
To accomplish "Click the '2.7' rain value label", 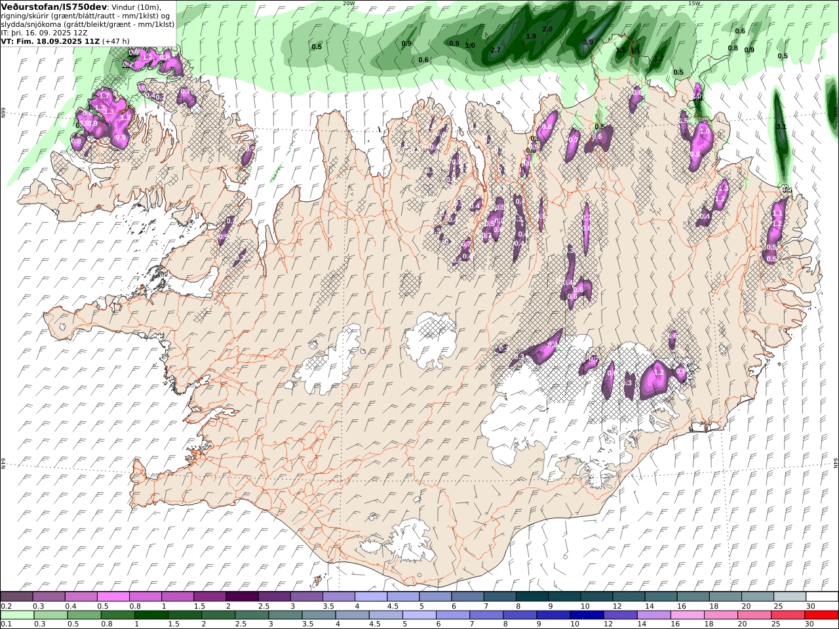I will (496, 50).
